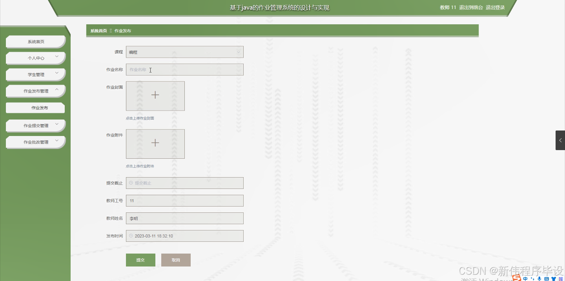Expand the 作业提交管理 sidebar menu
Viewport: 565px width, 281px height.
(x=36, y=126)
